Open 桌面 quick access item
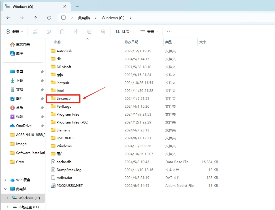The image size is (275, 210). (x=17, y=72)
